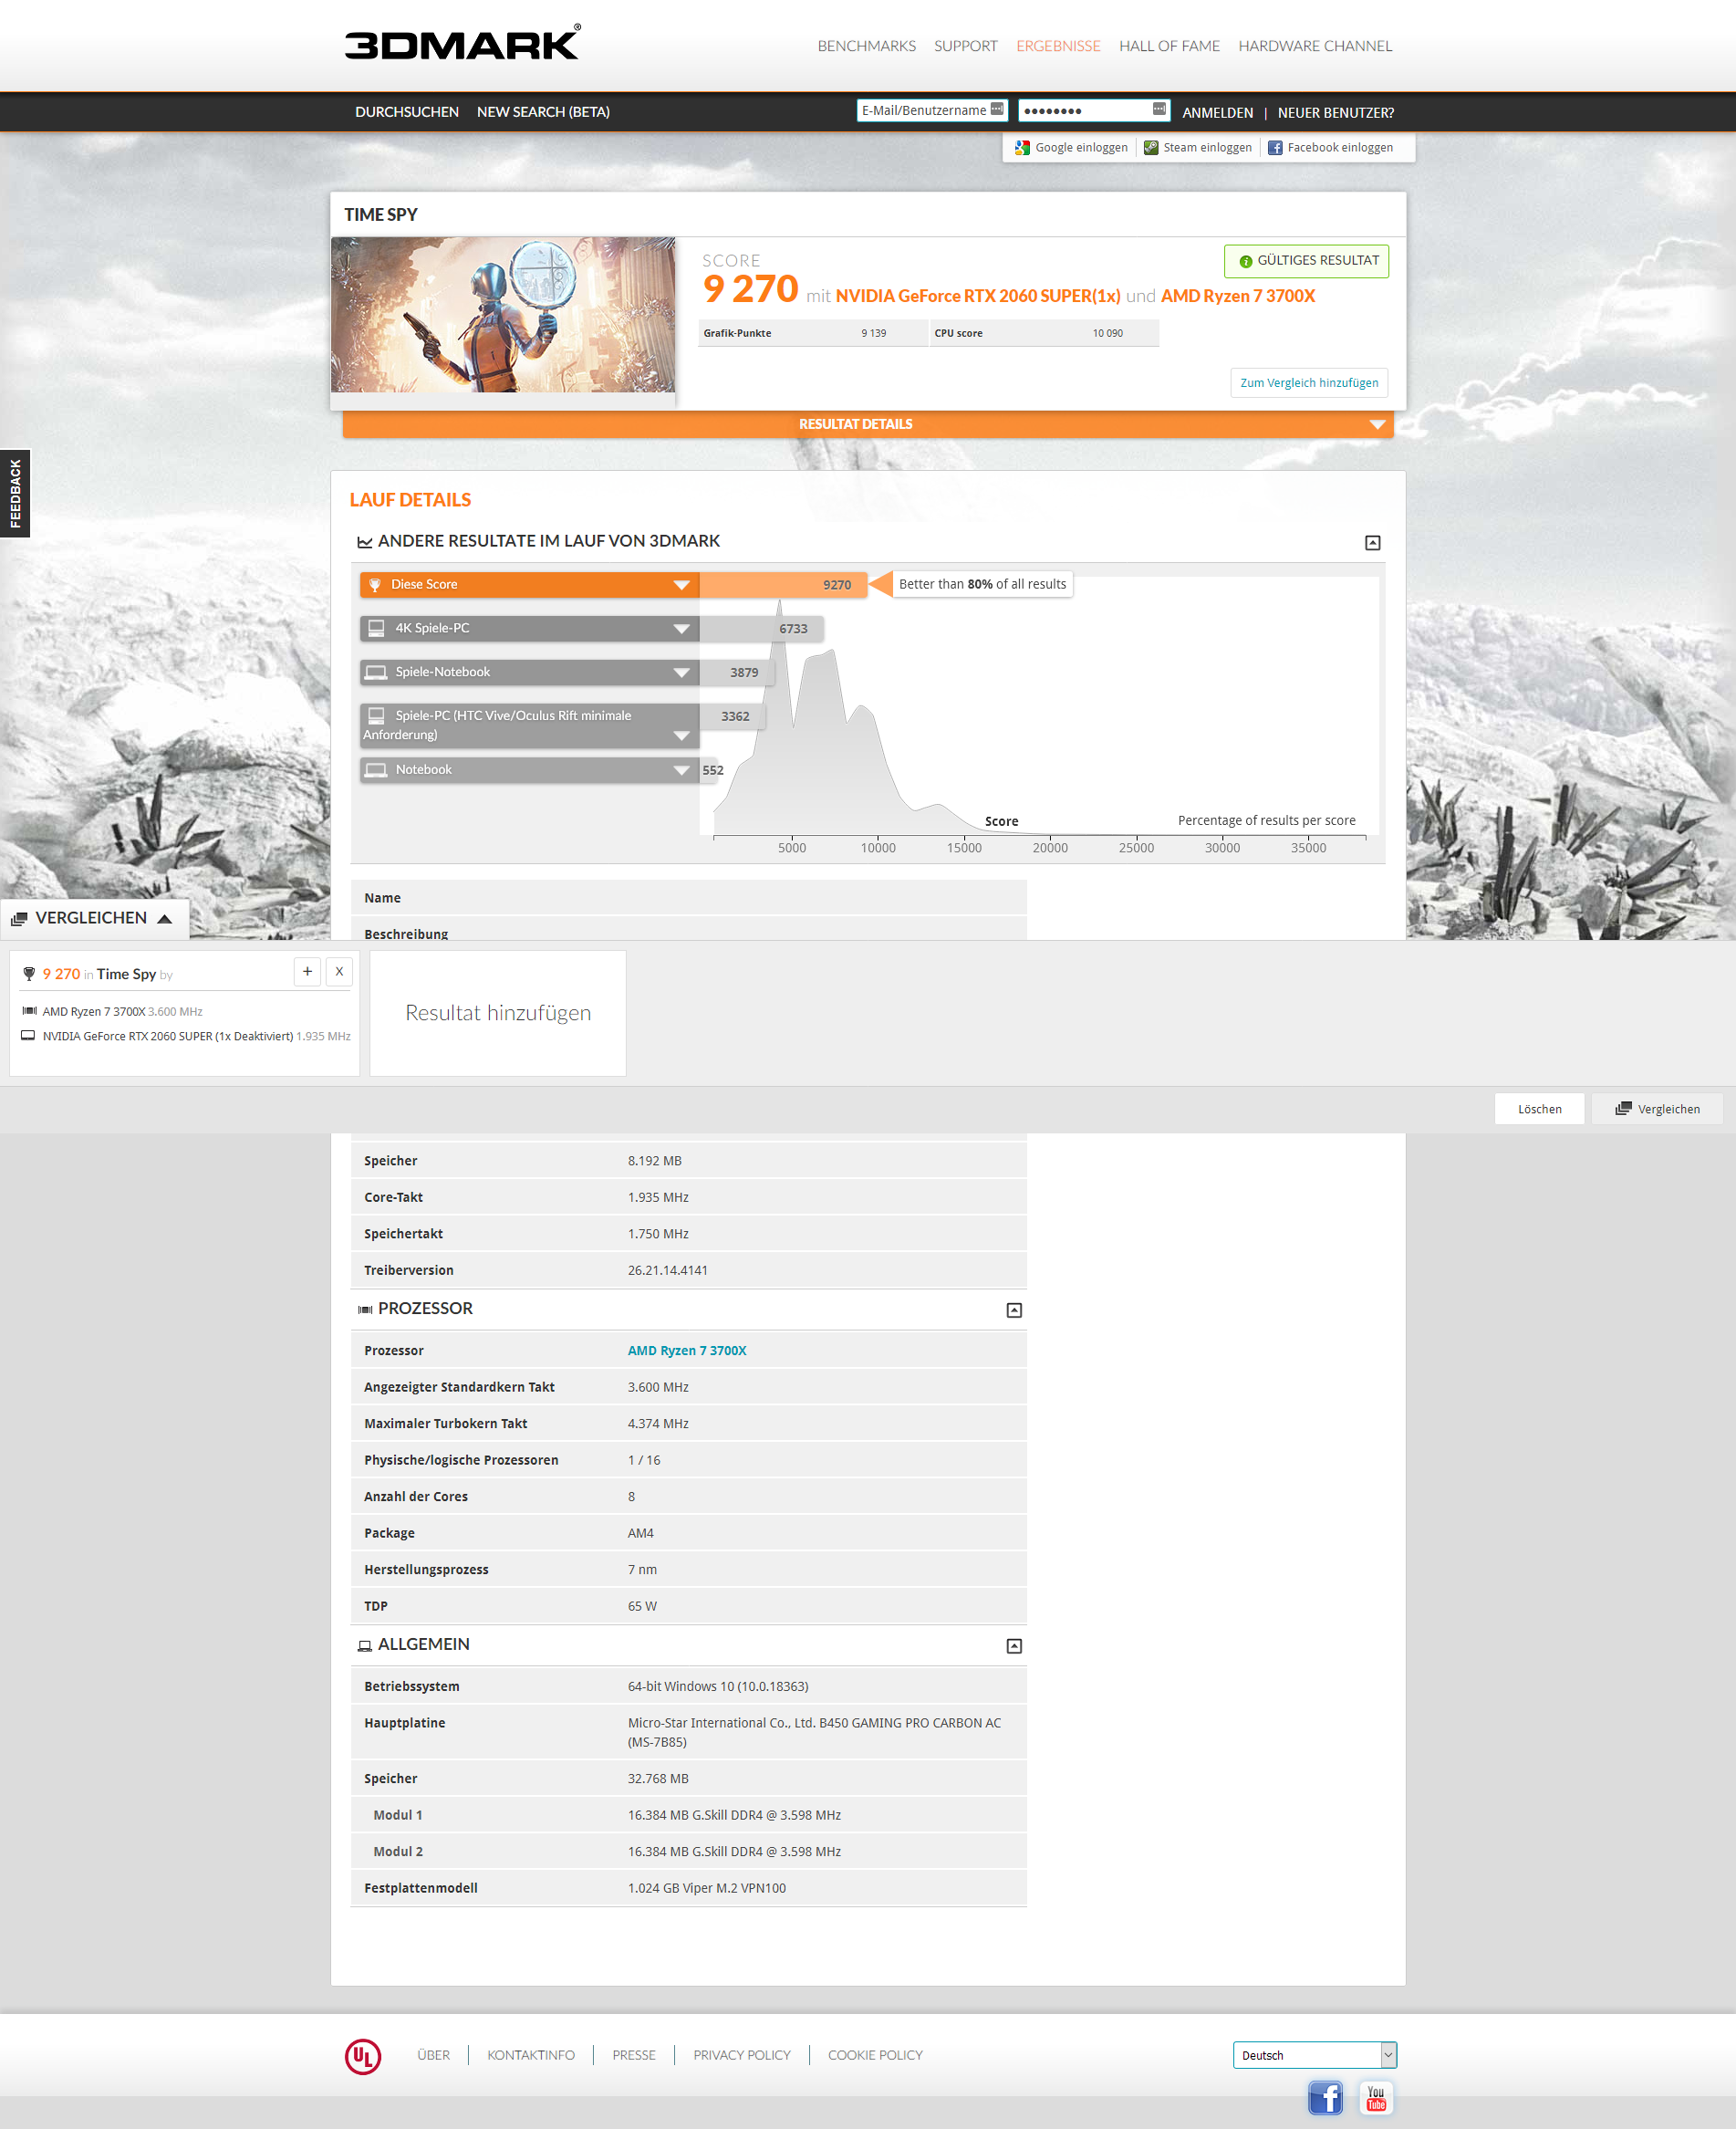This screenshot has height=2129, width=1736.
Task: Collapse the Andere Resultate chart section
Action: [1372, 542]
